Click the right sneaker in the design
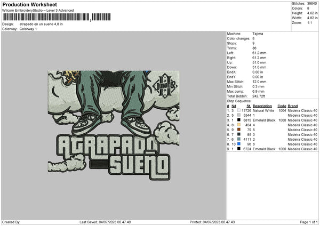Viewport: 320px width, 226px height. (137, 125)
